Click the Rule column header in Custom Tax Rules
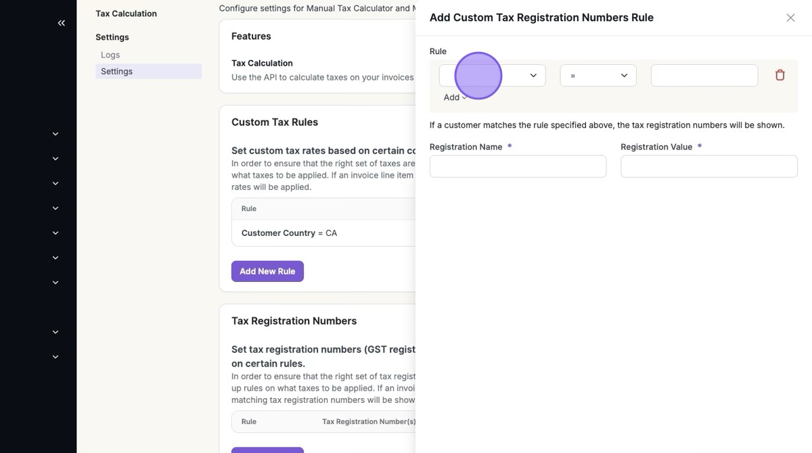The width and height of the screenshot is (812, 453). point(249,208)
